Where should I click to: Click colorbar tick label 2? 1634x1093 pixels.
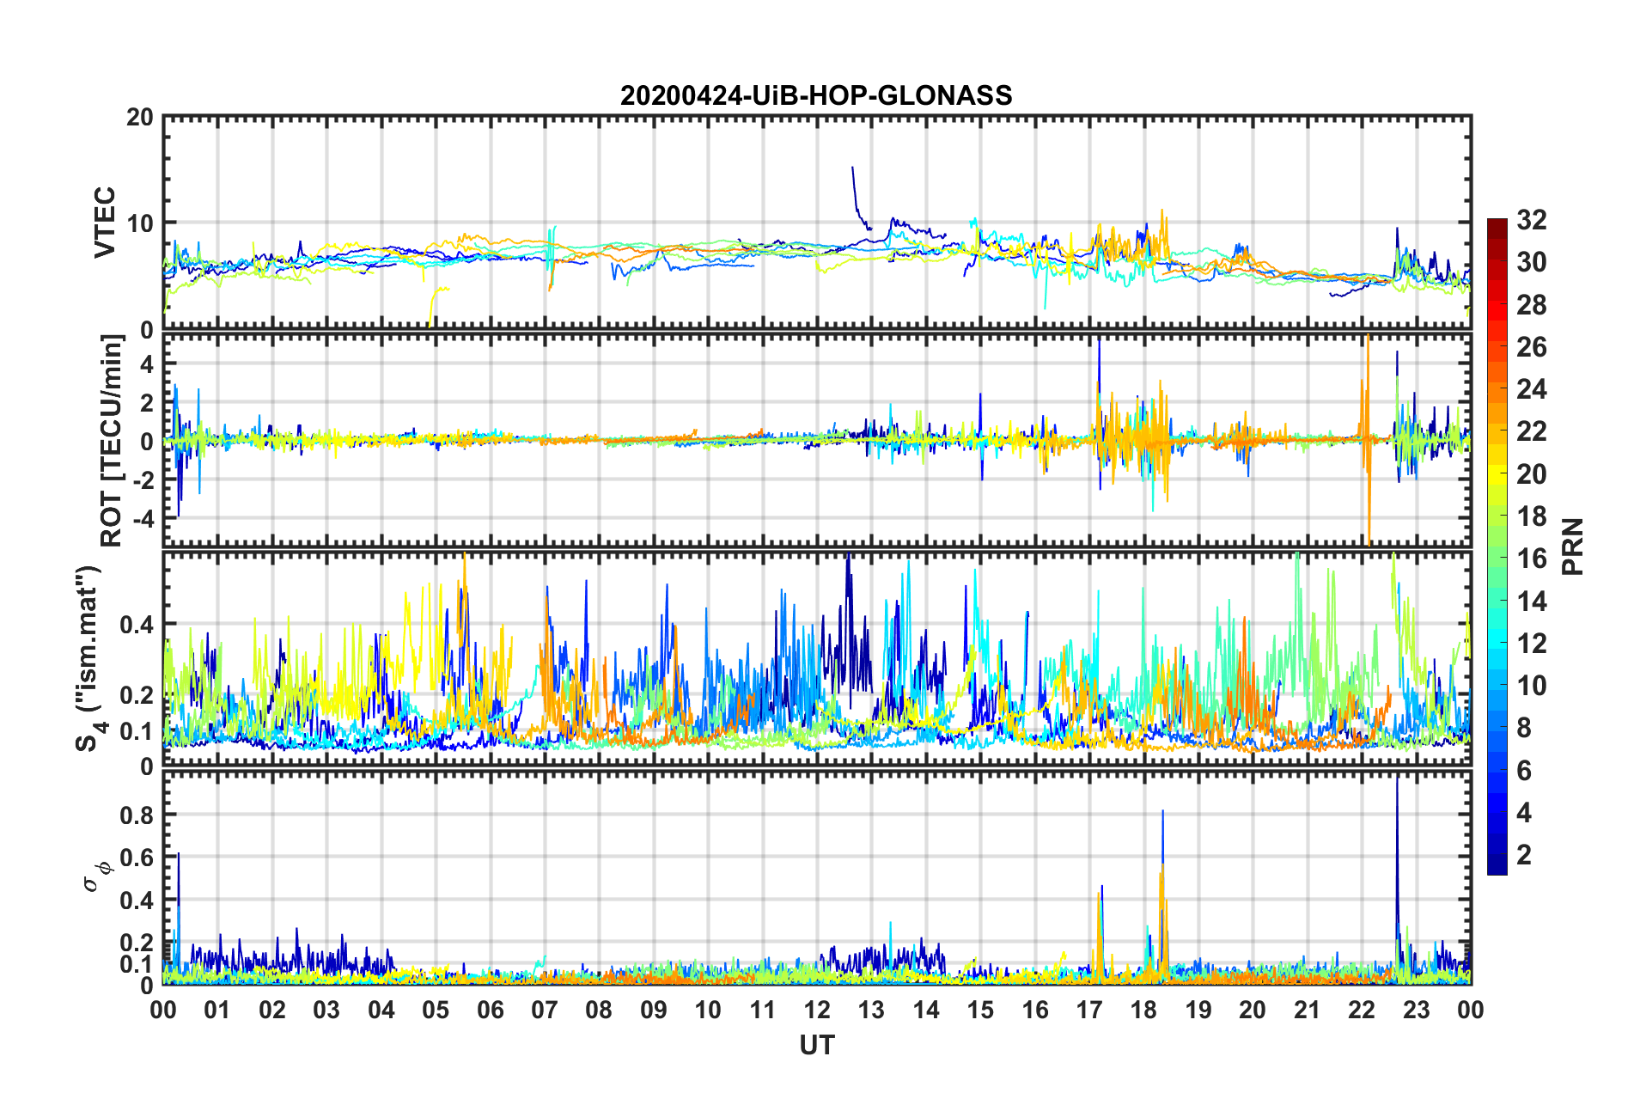pyautogui.click(x=1524, y=854)
